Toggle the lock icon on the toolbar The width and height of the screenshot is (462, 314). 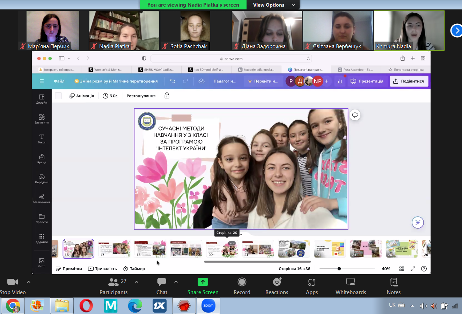pyautogui.click(x=167, y=96)
